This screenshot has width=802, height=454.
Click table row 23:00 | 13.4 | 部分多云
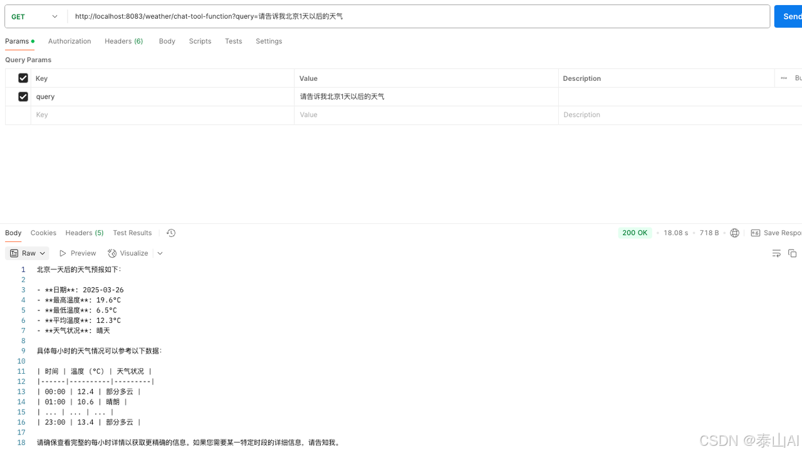pyautogui.click(x=89, y=423)
